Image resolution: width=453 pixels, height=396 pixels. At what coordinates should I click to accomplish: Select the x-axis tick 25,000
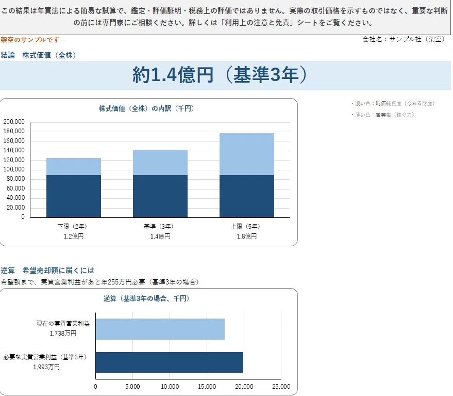[281, 386]
